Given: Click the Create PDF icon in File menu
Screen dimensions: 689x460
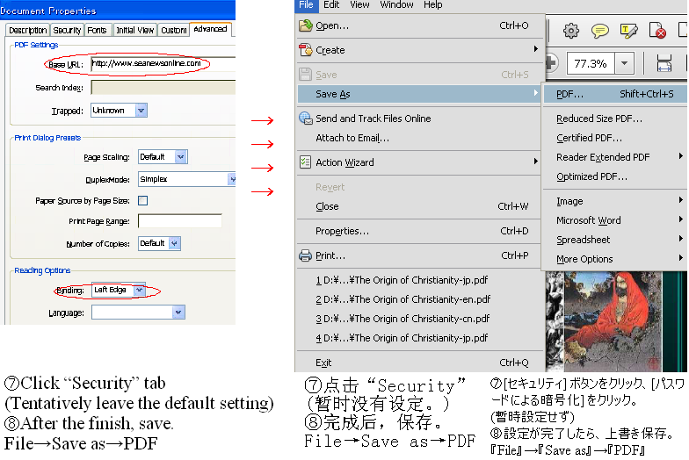Looking at the screenshot, I should tap(306, 50).
